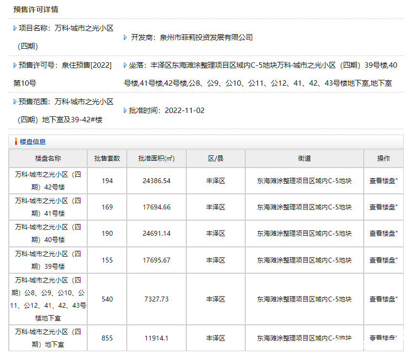Click the developer name 泉州市菲莉投资发展有限公司

pyautogui.click(x=206, y=38)
